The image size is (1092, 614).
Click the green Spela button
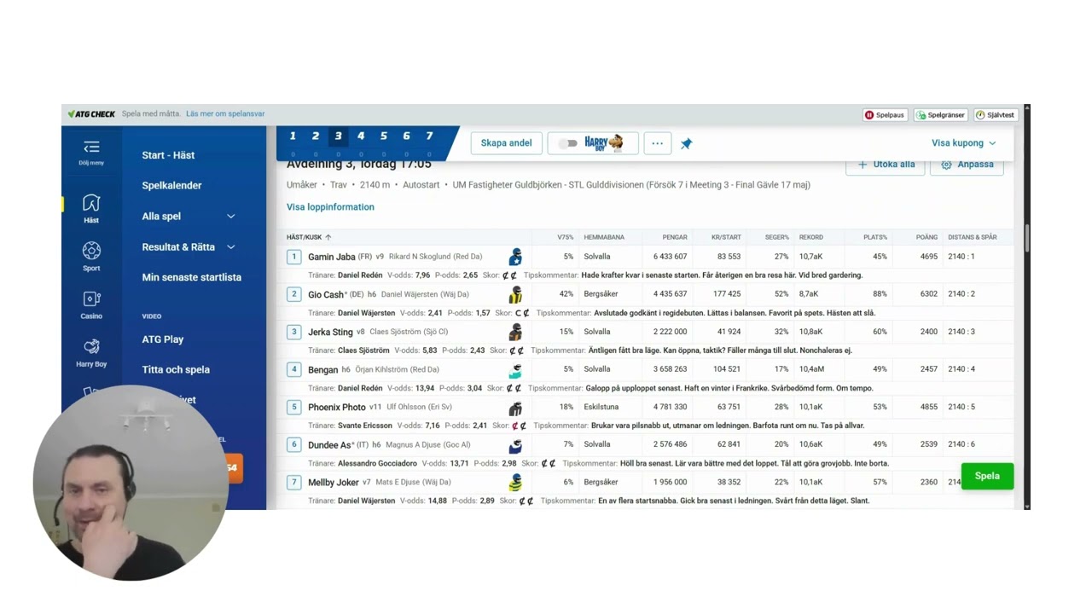pos(987,476)
